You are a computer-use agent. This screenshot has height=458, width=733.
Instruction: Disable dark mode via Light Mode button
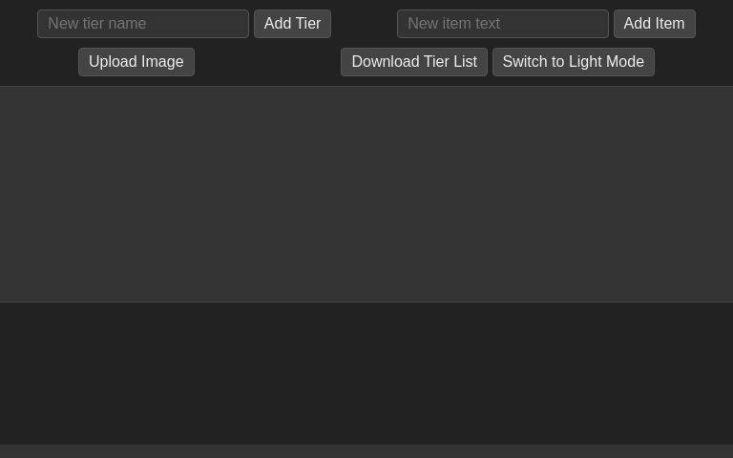[573, 62]
